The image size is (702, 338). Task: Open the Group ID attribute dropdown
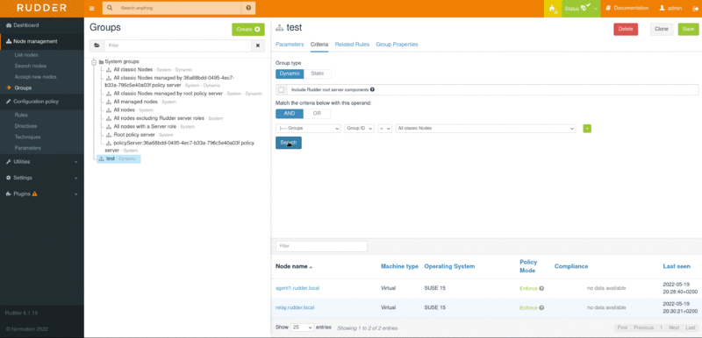pos(359,129)
